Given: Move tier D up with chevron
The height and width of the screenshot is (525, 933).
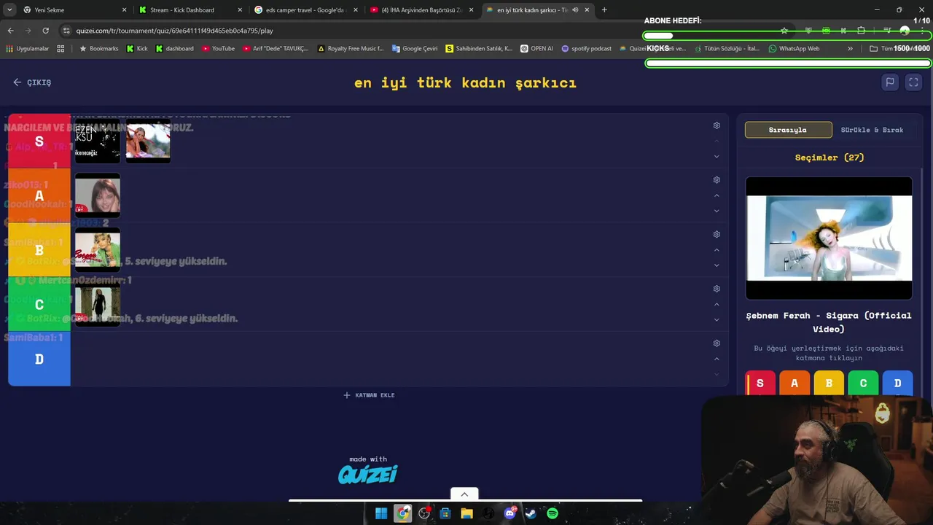Looking at the screenshot, I should coord(717,359).
